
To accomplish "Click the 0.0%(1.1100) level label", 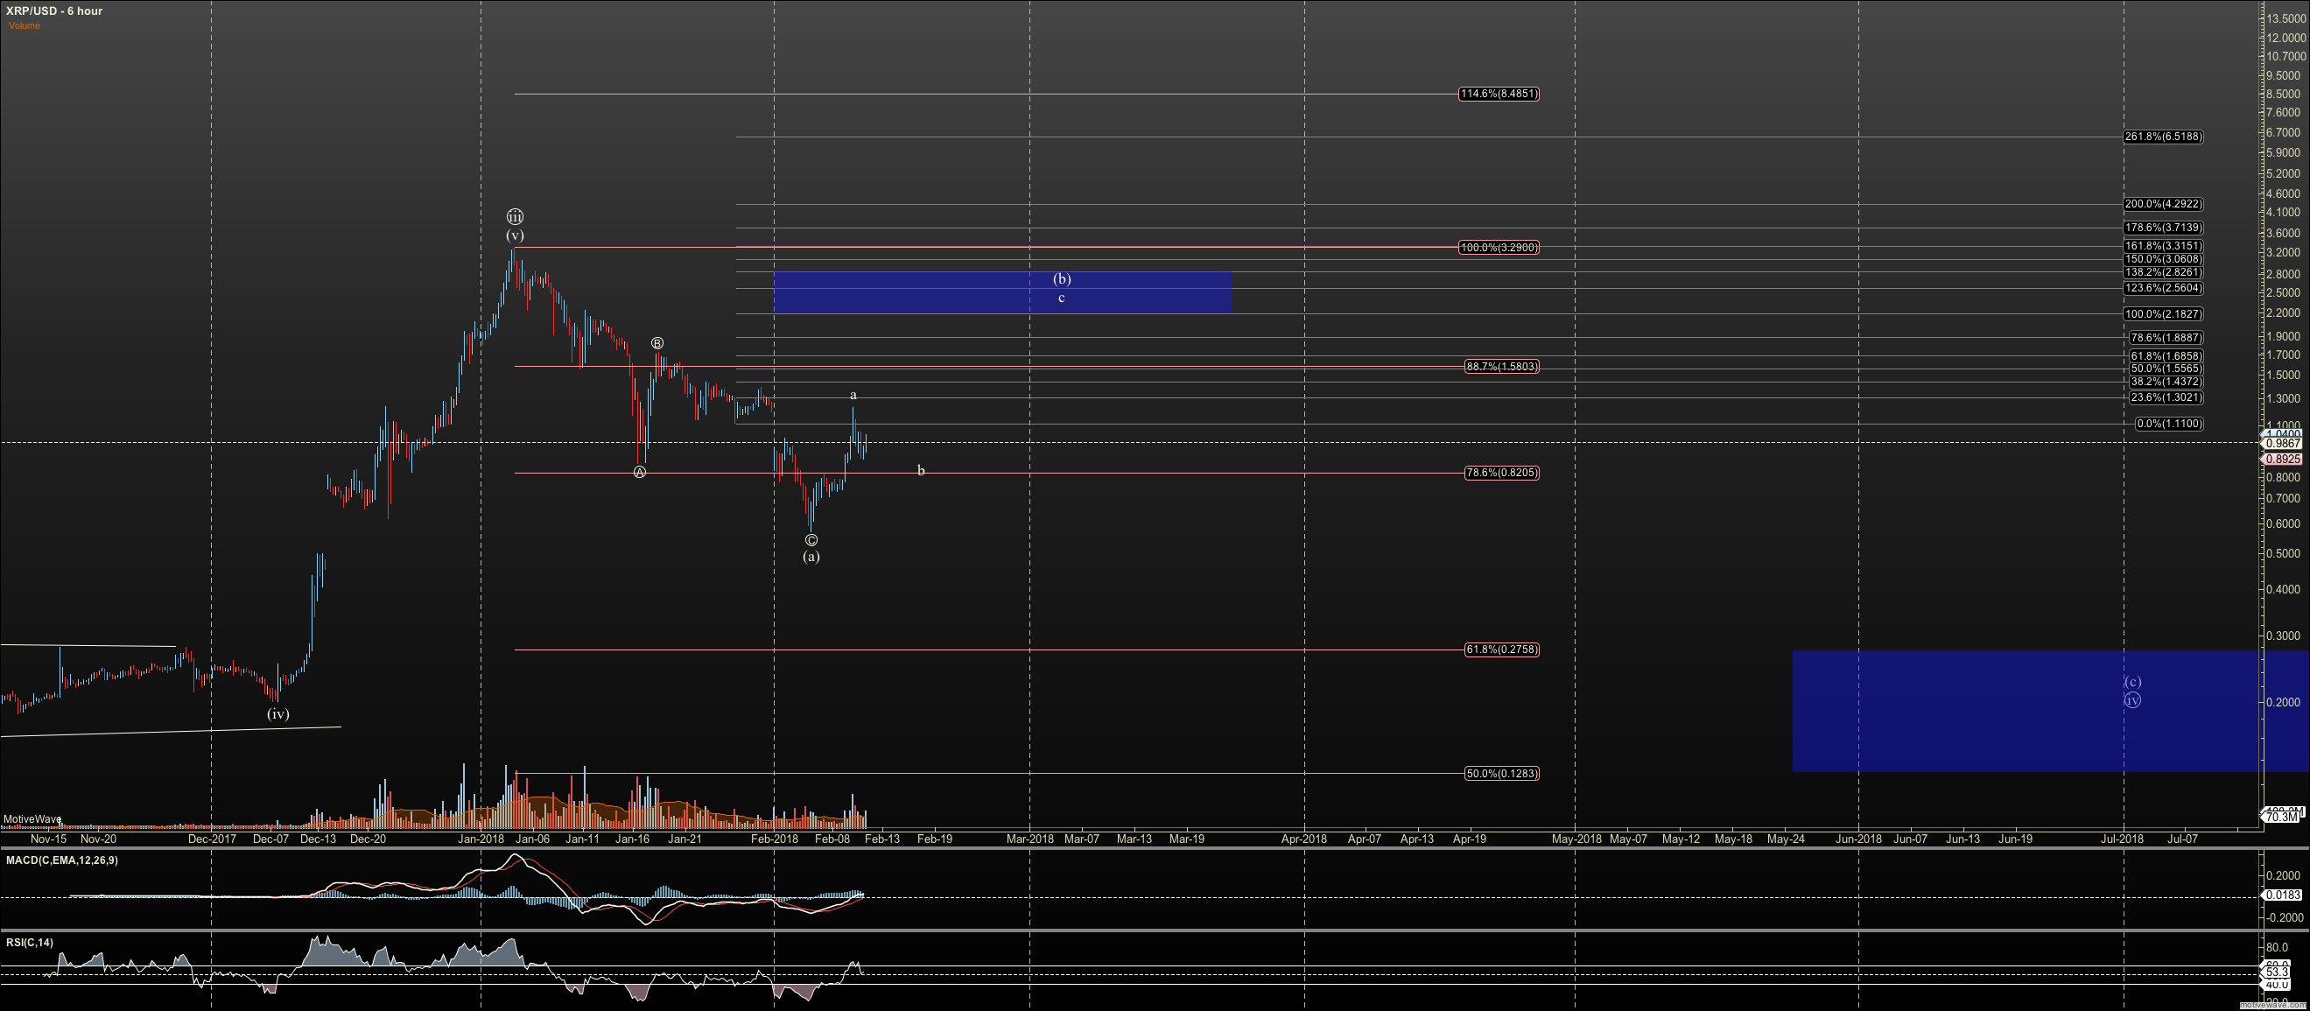I will (2168, 424).
